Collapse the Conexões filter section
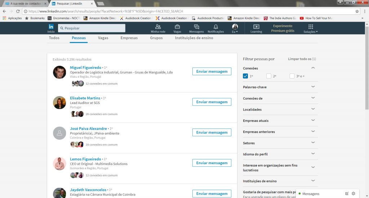The image size is (369, 198). (x=313, y=68)
